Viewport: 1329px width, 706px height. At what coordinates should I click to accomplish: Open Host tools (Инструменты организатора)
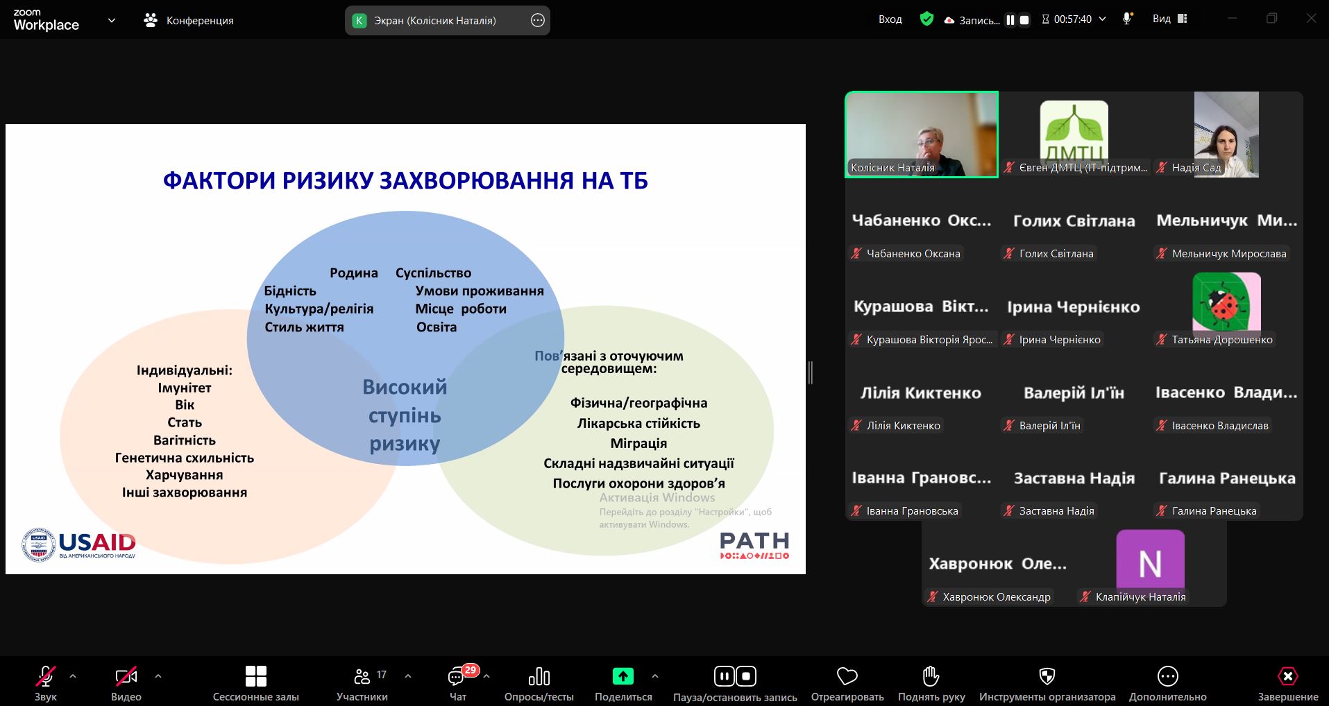[x=1047, y=683]
